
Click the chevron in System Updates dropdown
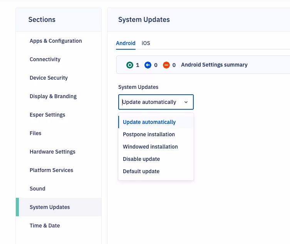[186, 102]
